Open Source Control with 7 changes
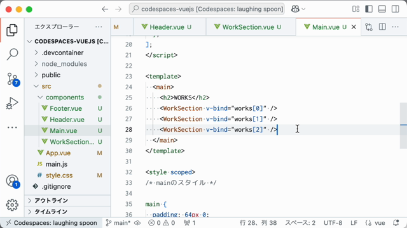 pos(13,79)
